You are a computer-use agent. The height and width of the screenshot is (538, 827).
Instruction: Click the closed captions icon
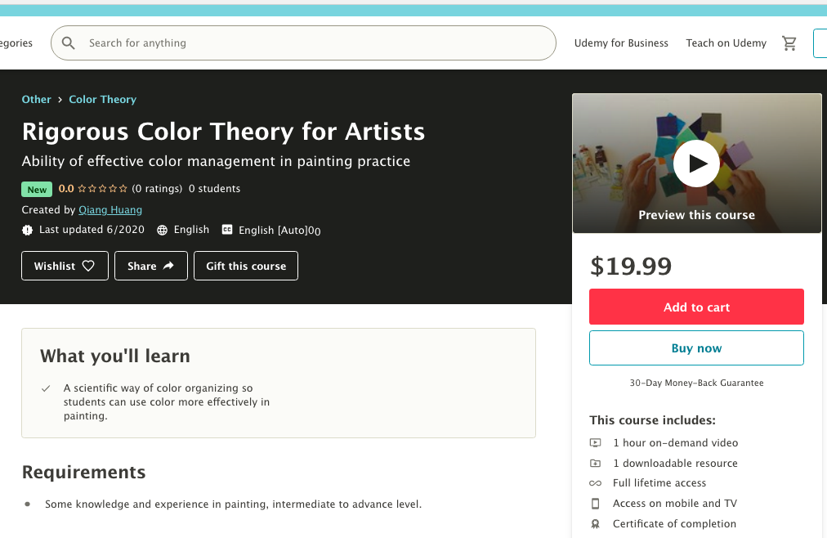(227, 231)
